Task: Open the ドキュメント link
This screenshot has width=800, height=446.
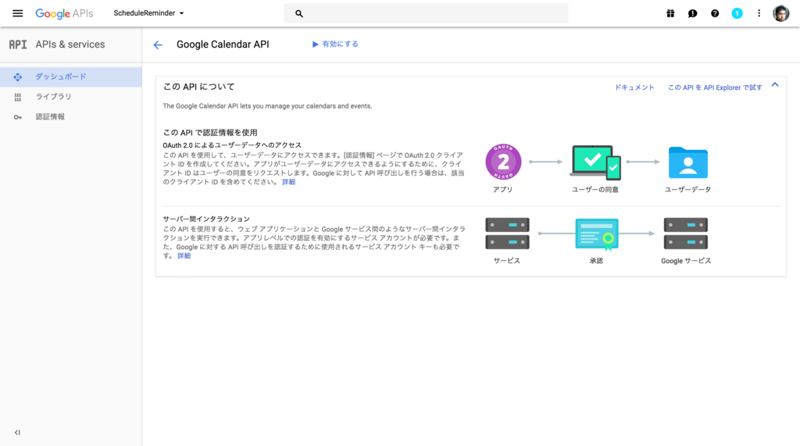Action: coord(634,87)
